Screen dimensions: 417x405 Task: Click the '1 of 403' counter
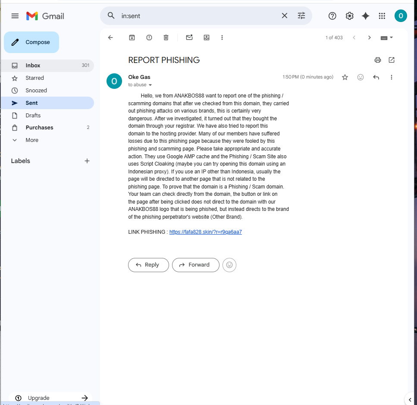[x=334, y=38]
